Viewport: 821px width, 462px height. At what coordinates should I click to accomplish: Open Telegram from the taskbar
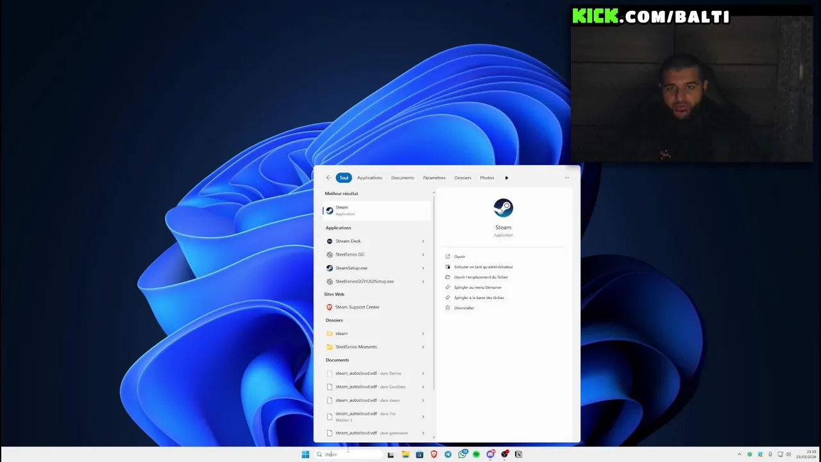448,454
